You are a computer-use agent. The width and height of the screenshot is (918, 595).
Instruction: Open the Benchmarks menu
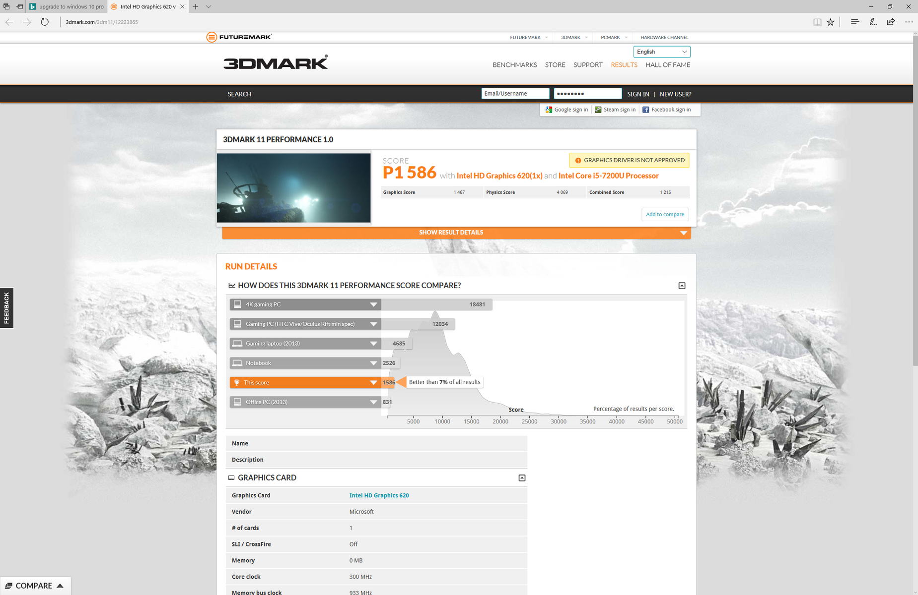coord(514,65)
